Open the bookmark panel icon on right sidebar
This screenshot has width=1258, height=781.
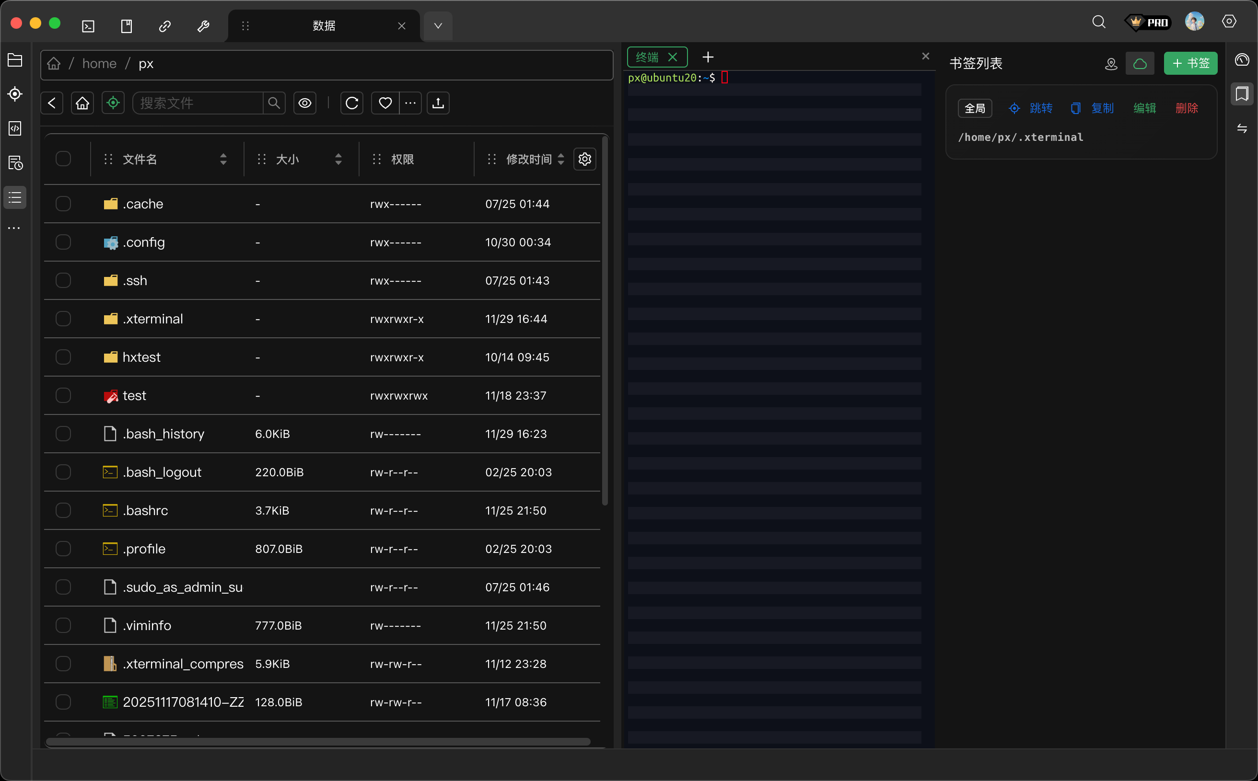coord(1242,94)
